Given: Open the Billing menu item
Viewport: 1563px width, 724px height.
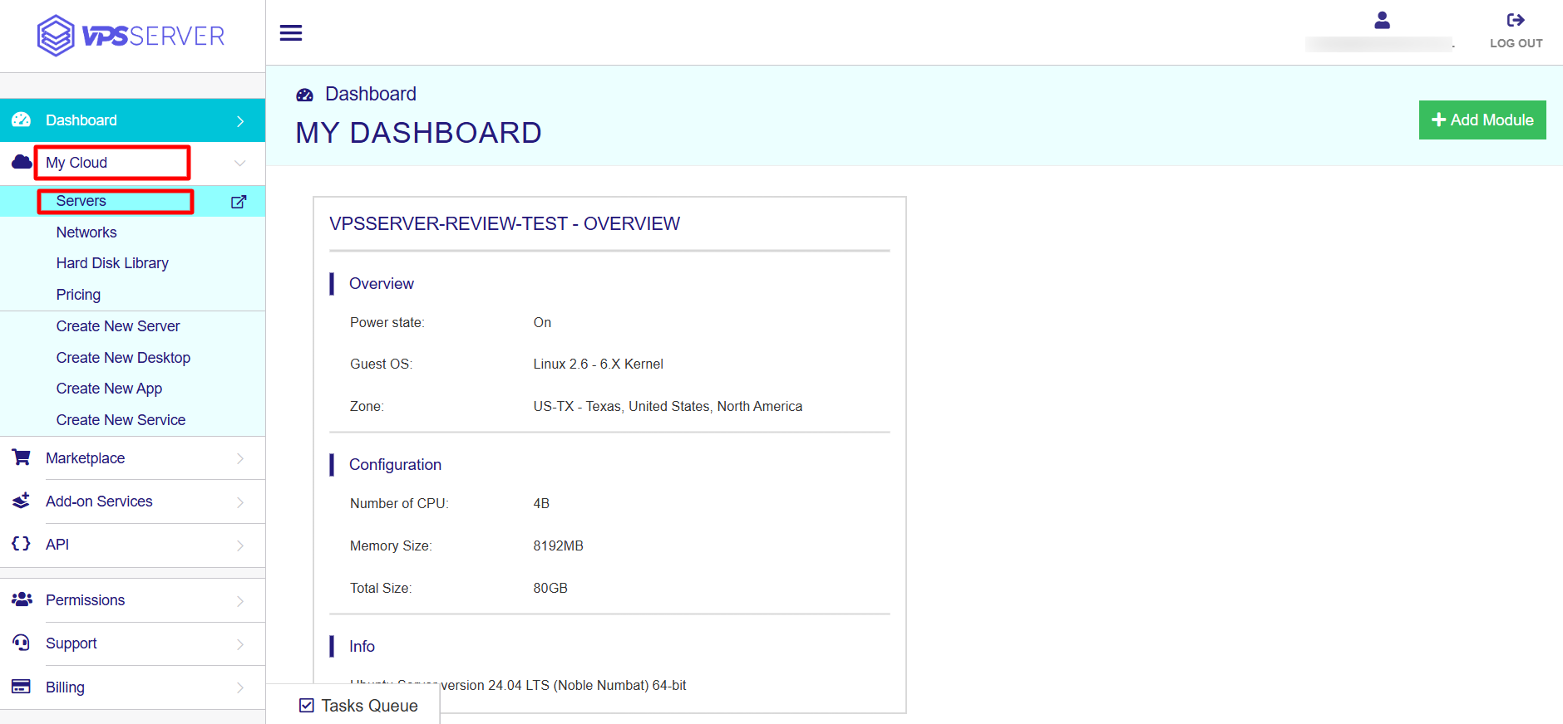Looking at the screenshot, I should coord(133,687).
